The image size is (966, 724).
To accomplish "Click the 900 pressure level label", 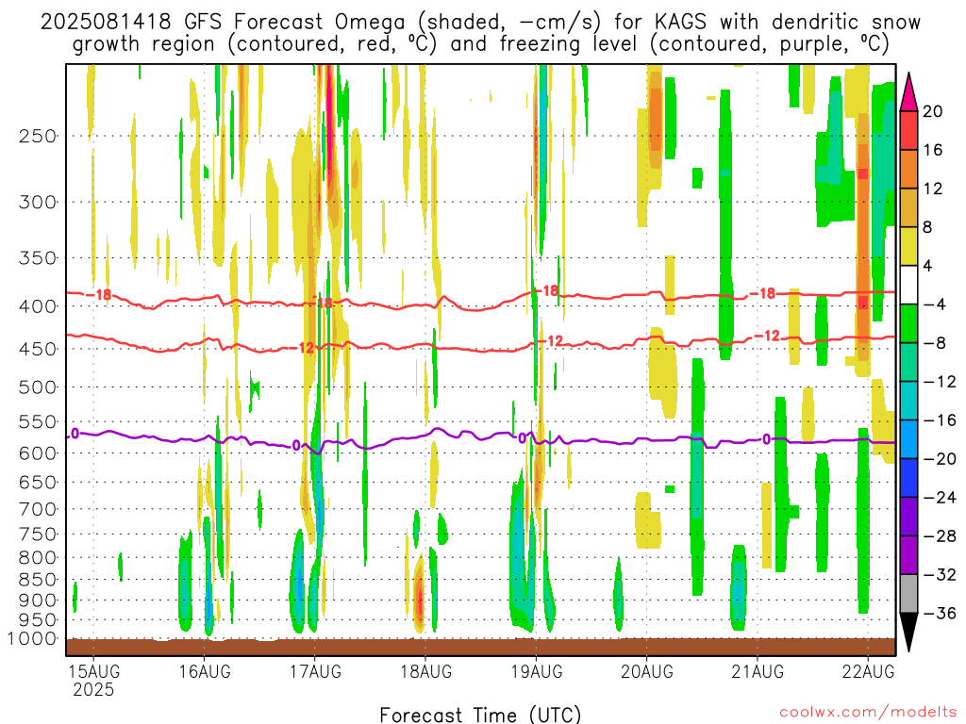I will 38,600.
